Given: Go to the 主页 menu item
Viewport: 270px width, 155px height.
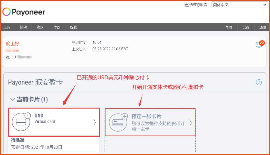Looking at the screenshot, I should pyautogui.click(x=7, y=27).
